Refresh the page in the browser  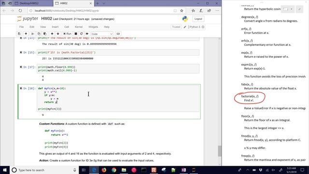pos(20,11)
